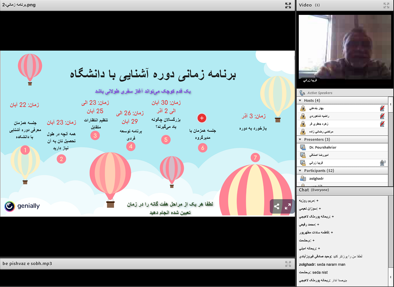Maximize the Video pod
Viewport: 394px width, 287px height.
386,5
